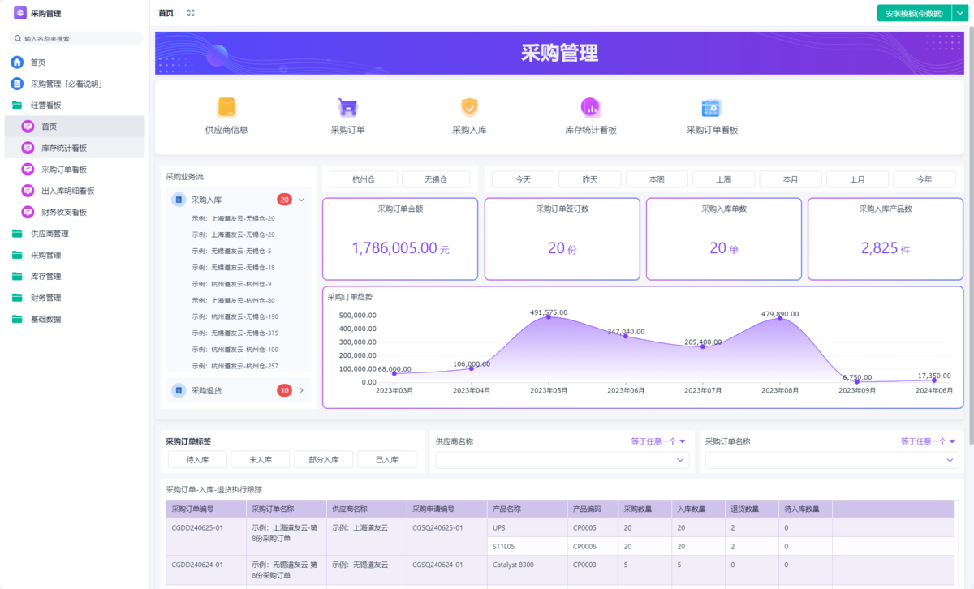Click the 347,040.00 data point on chart
Viewport: 974px width, 589px height.
click(626, 336)
